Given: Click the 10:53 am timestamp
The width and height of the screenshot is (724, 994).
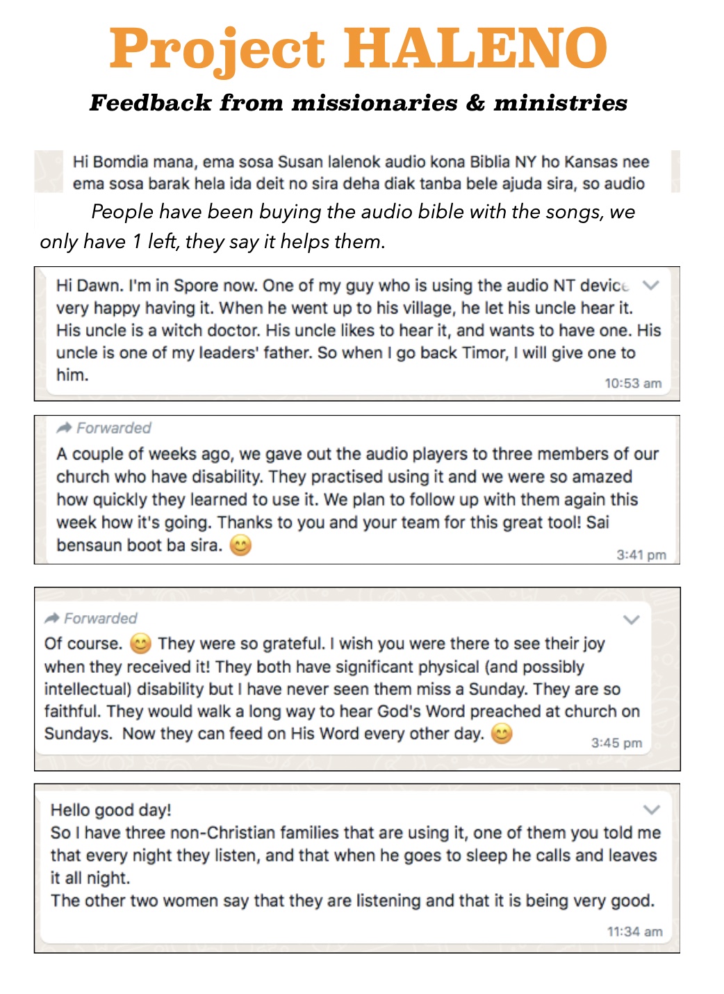Looking at the screenshot, I should pyautogui.click(x=633, y=383).
